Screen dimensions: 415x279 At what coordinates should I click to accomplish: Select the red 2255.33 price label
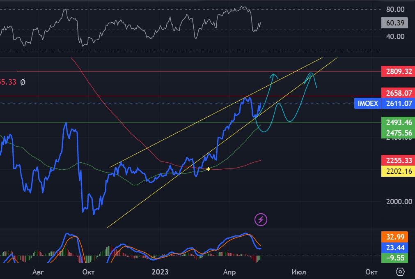(397, 160)
